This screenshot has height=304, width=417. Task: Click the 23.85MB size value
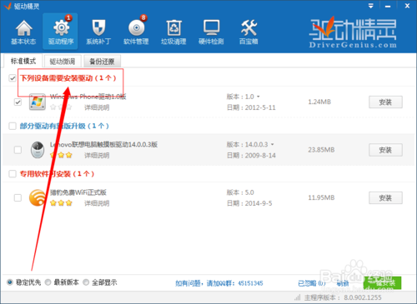[x=321, y=150]
